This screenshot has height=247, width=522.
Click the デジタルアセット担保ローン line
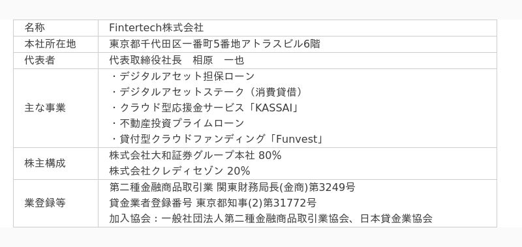[182, 76]
